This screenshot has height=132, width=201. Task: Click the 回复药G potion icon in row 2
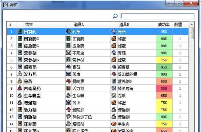(x=20, y=39)
